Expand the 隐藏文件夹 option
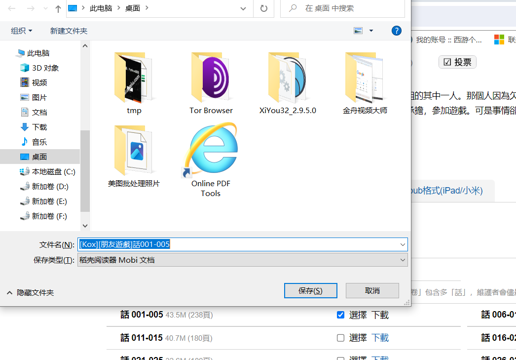 [33, 292]
